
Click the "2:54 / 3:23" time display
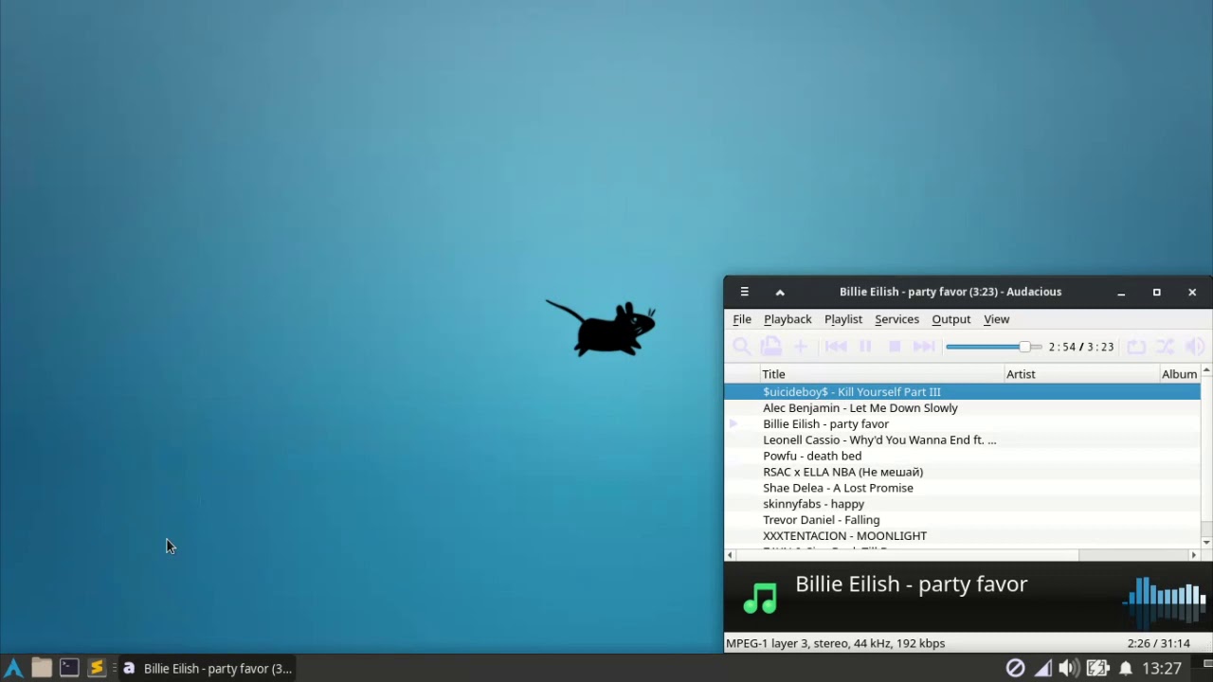click(1081, 347)
